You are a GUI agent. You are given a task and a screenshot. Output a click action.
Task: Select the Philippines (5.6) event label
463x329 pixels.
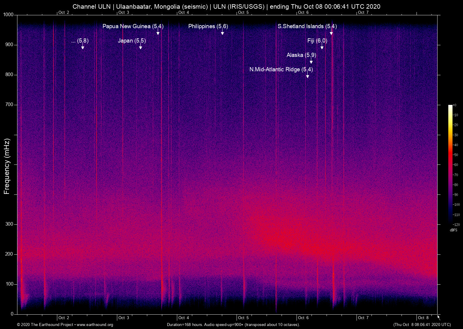click(208, 26)
